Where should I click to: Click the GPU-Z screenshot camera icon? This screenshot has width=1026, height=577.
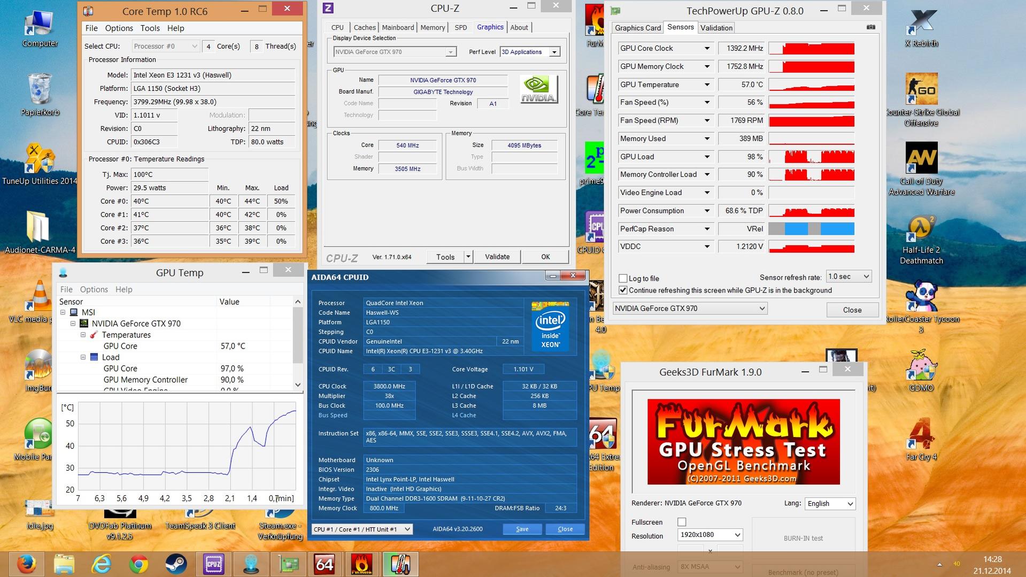tap(870, 27)
